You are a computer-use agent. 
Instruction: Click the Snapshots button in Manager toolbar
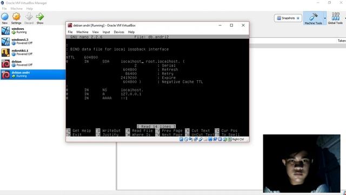(288, 18)
